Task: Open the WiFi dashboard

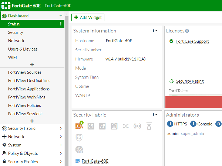Action: (x=13, y=57)
